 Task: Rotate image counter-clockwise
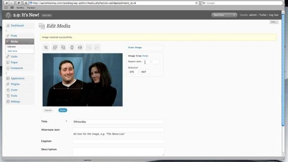point(55,47)
